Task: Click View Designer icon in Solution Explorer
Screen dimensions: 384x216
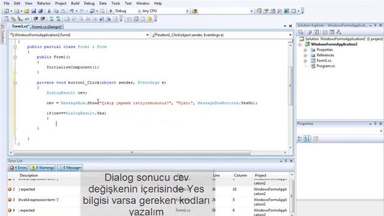Action: pos(332,32)
